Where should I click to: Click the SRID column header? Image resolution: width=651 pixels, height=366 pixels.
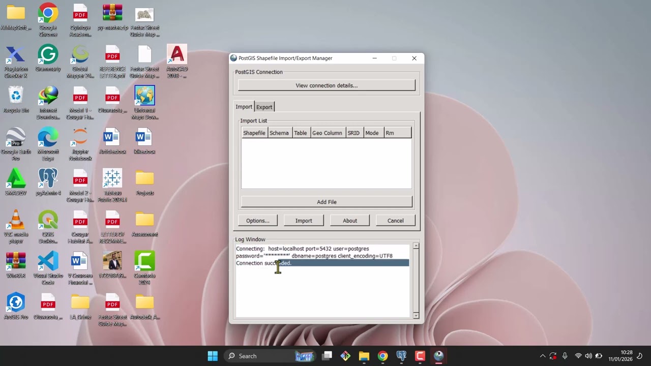tap(353, 133)
